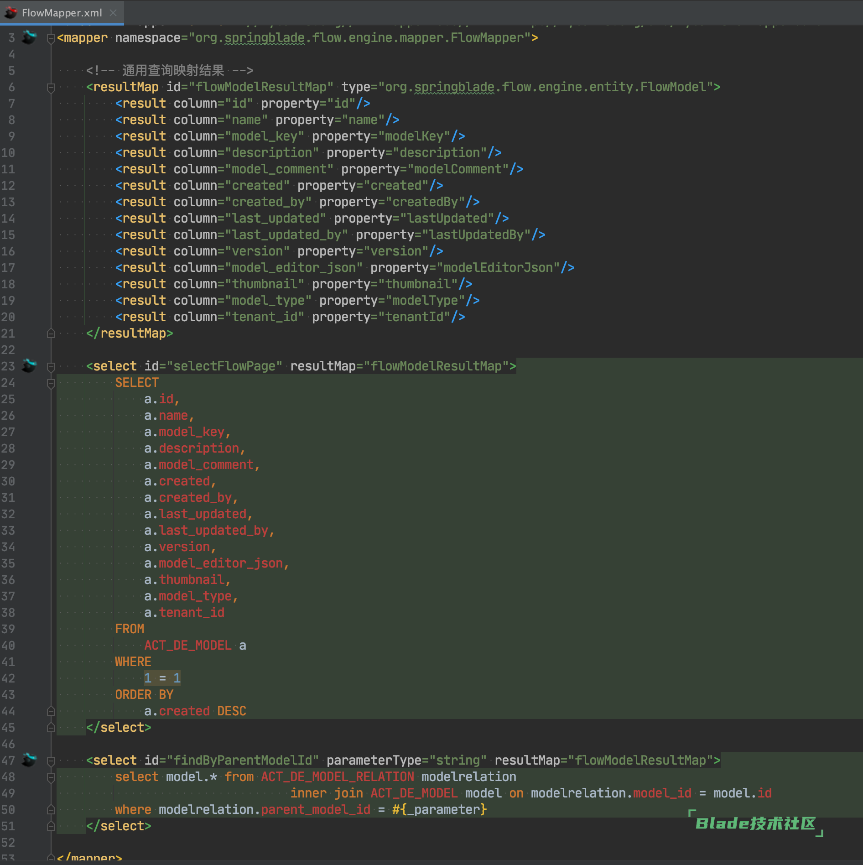Collapse the mapper tag fold on line 3

51,38
